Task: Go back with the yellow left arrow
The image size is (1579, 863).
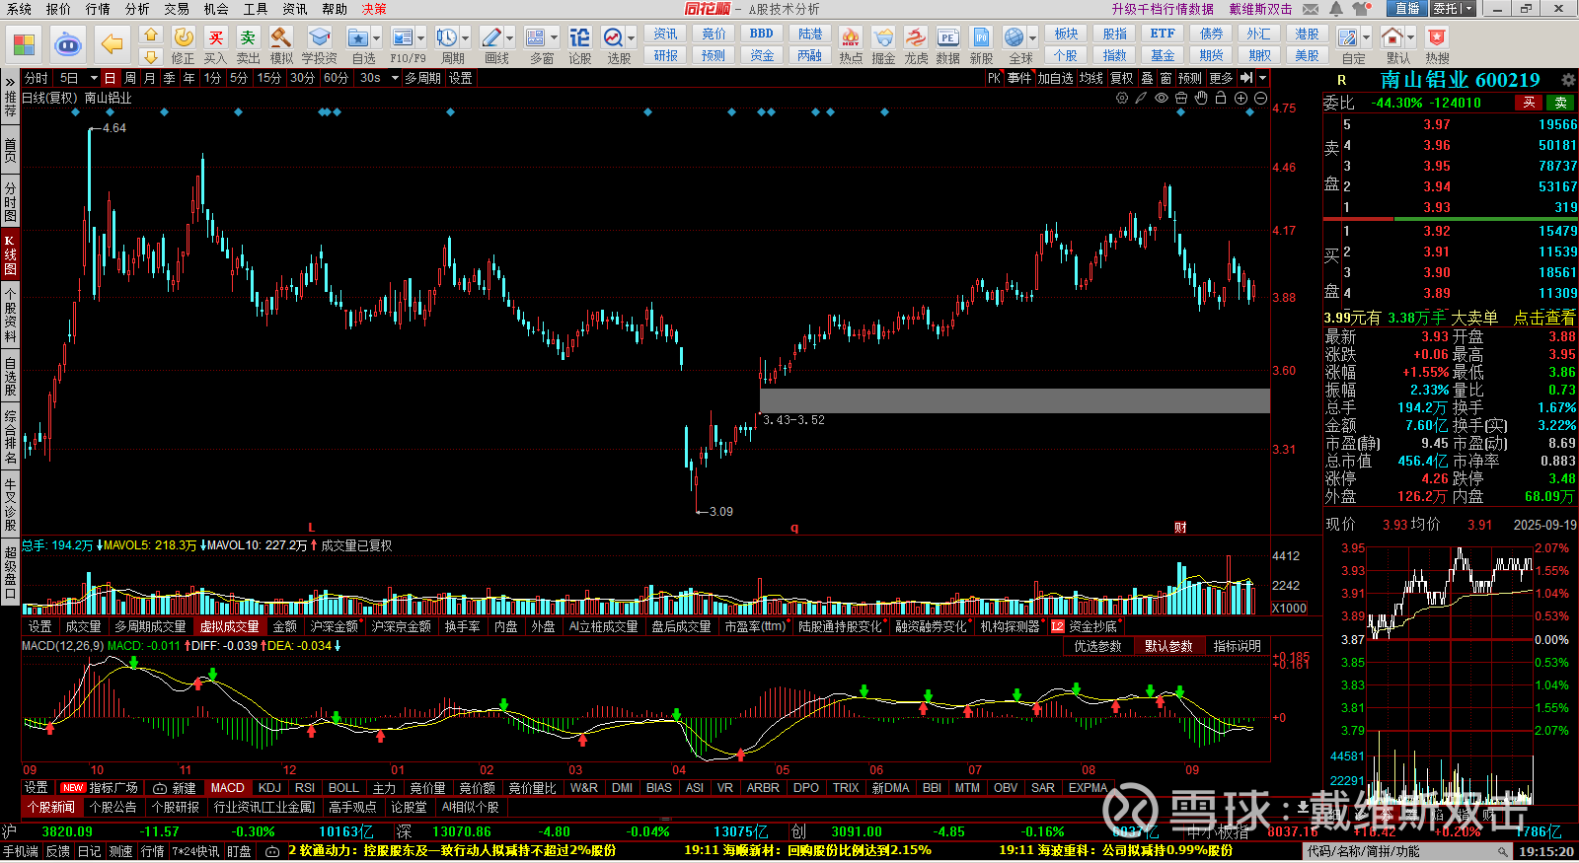Action: pos(113,44)
